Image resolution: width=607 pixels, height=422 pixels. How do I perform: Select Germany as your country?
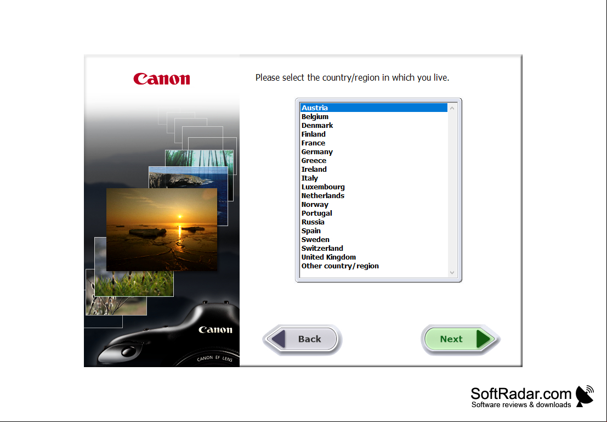[373, 152]
